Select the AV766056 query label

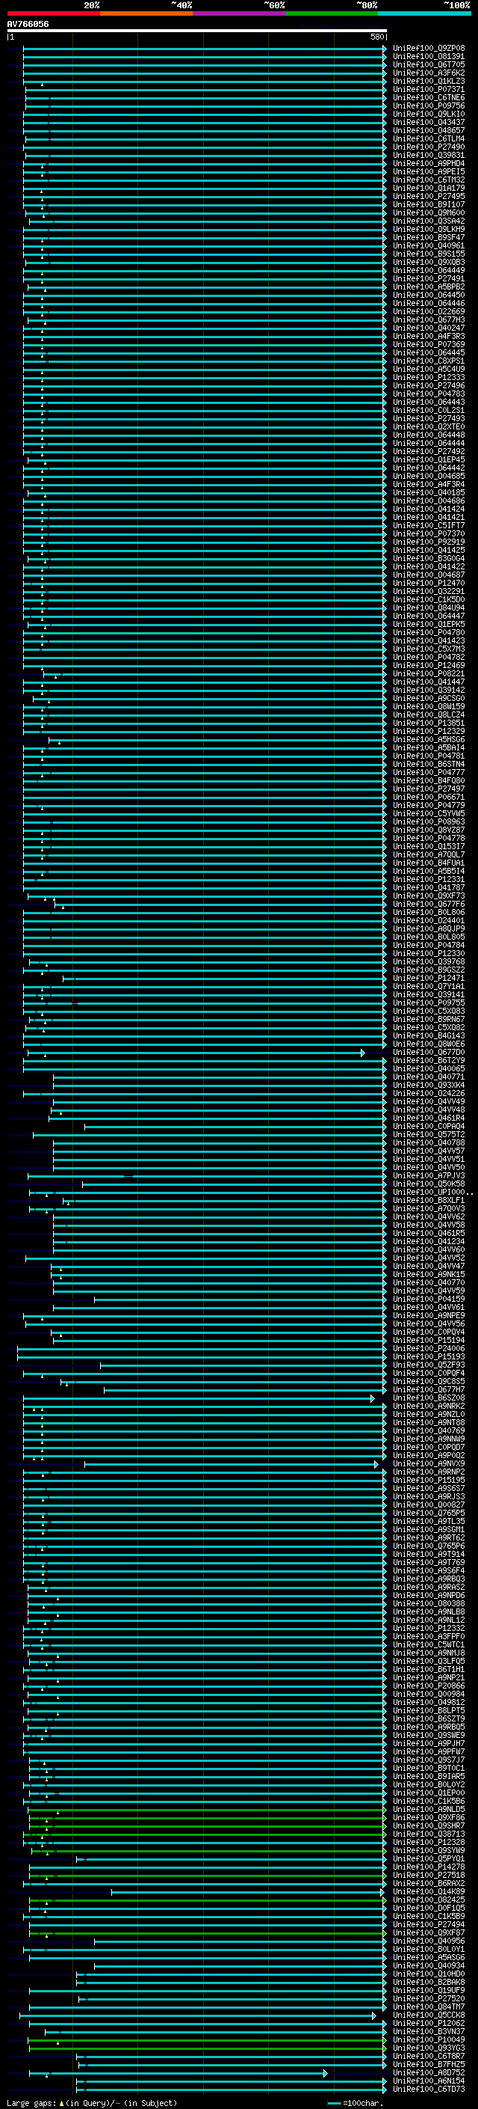click(x=28, y=24)
